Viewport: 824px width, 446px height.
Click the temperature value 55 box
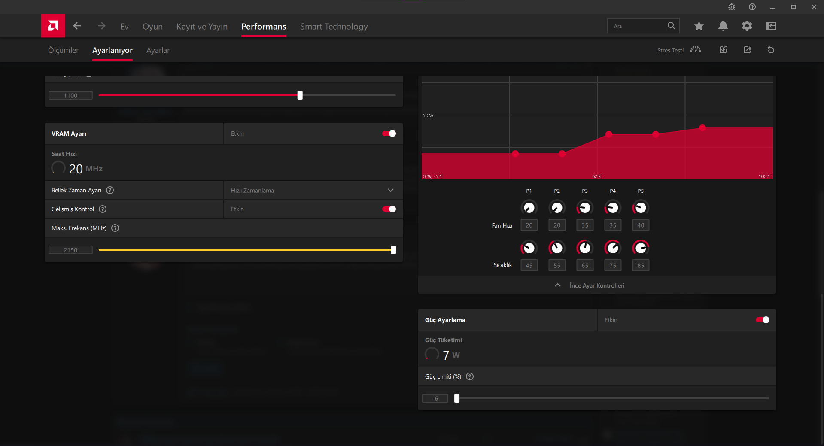pos(557,265)
